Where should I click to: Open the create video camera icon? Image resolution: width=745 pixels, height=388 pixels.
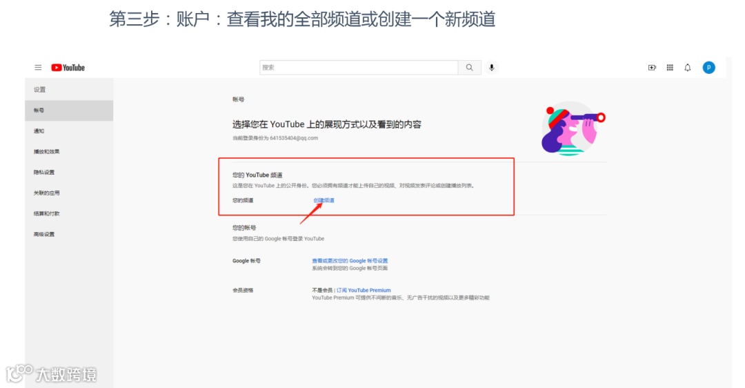pyautogui.click(x=652, y=68)
